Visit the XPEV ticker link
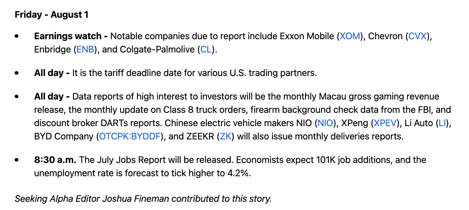Viewport: 469px width, 210px height. click(x=385, y=123)
